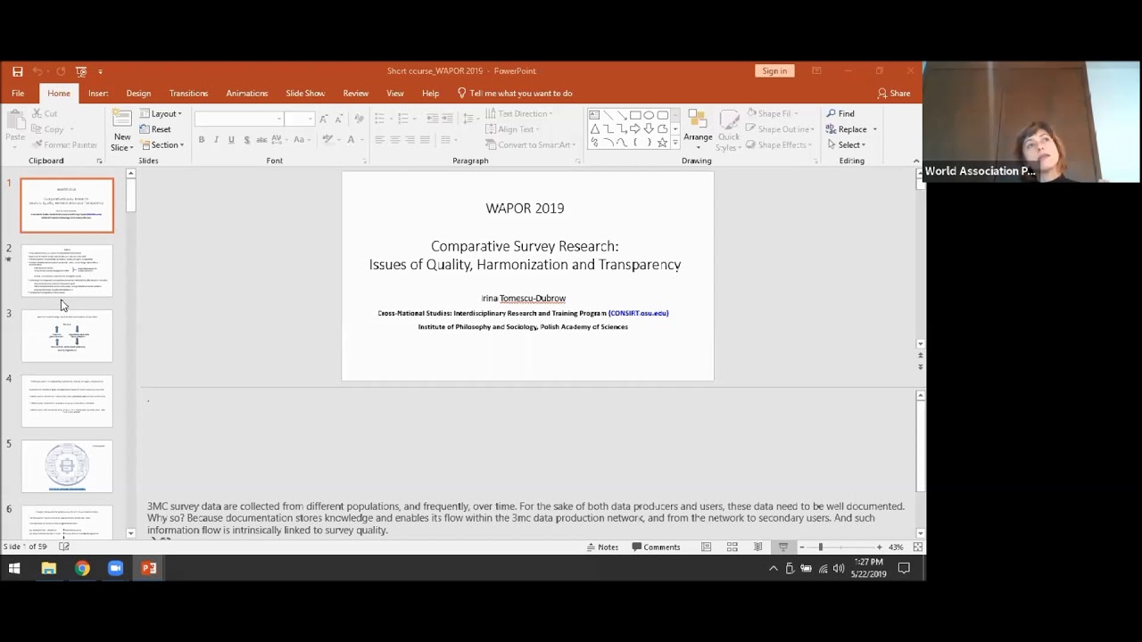Toggle italic formatting
This screenshot has height=642, width=1142.
[x=217, y=140]
